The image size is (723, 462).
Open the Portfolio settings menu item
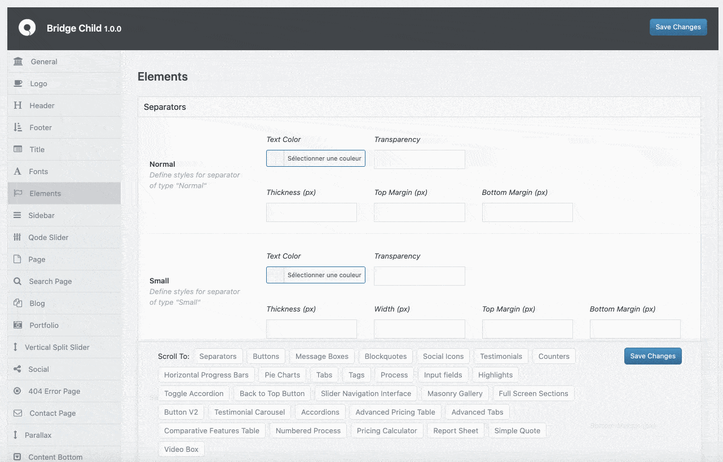pos(44,325)
